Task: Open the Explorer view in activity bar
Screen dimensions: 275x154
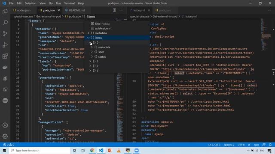Action: [x=5, y=12]
